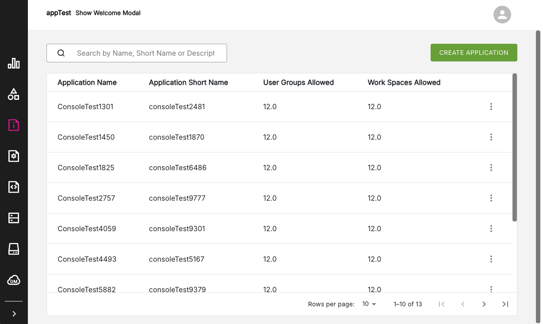Screen dimensions: 543x324
Task: Open the server storage sidebar icon
Action: pos(14,218)
